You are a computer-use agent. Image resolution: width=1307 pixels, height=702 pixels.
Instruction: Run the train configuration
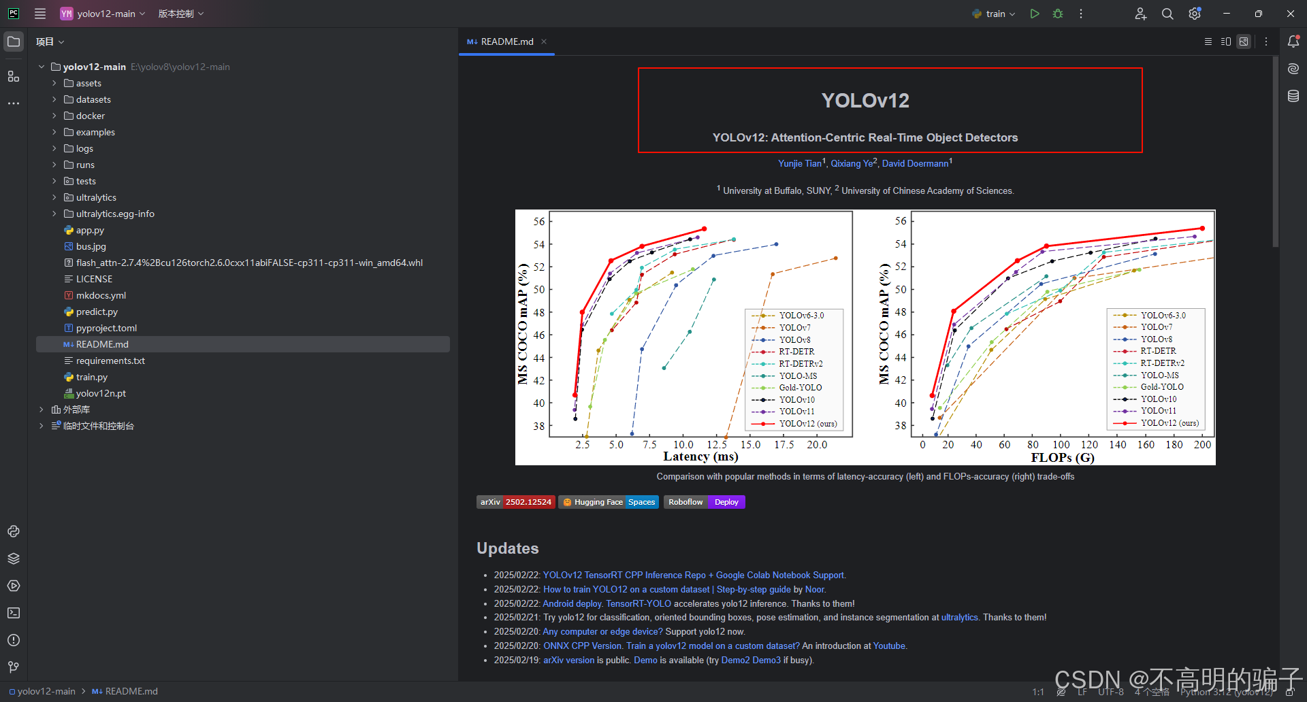(x=1035, y=14)
